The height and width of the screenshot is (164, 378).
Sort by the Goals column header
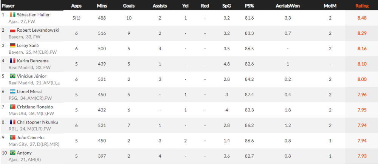pos(129,6)
